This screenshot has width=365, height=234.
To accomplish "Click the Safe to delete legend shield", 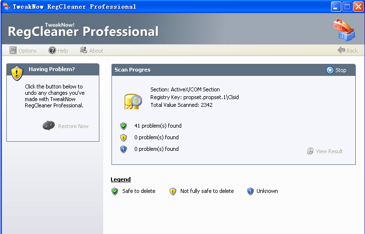I will point(115,191).
